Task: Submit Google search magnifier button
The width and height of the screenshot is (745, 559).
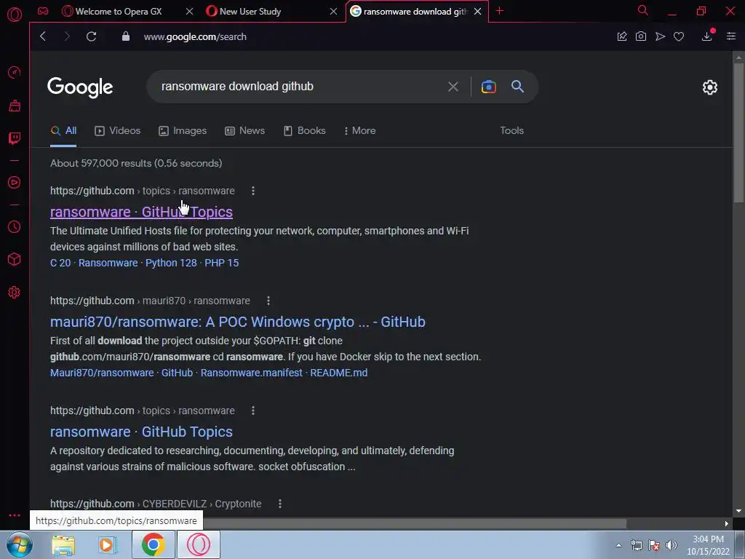Action: (517, 87)
